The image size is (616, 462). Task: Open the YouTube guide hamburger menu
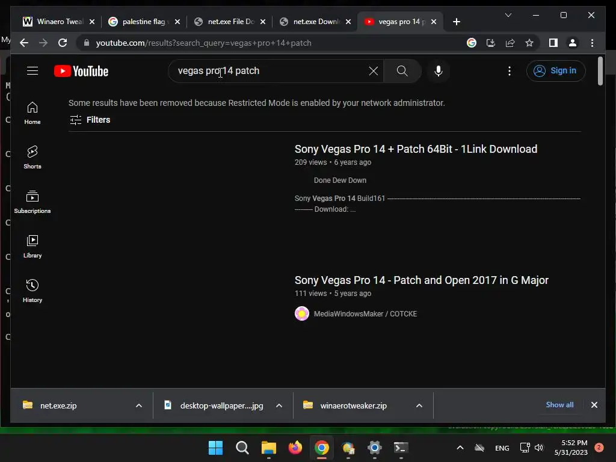32,71
